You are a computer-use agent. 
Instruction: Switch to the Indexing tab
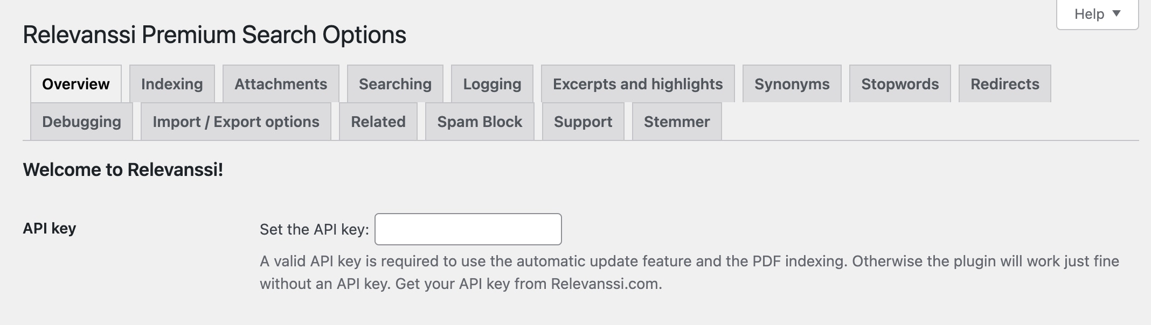tap(172, 84)
